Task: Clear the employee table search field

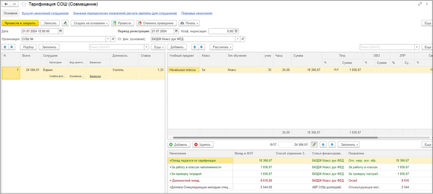Action: 147,47
